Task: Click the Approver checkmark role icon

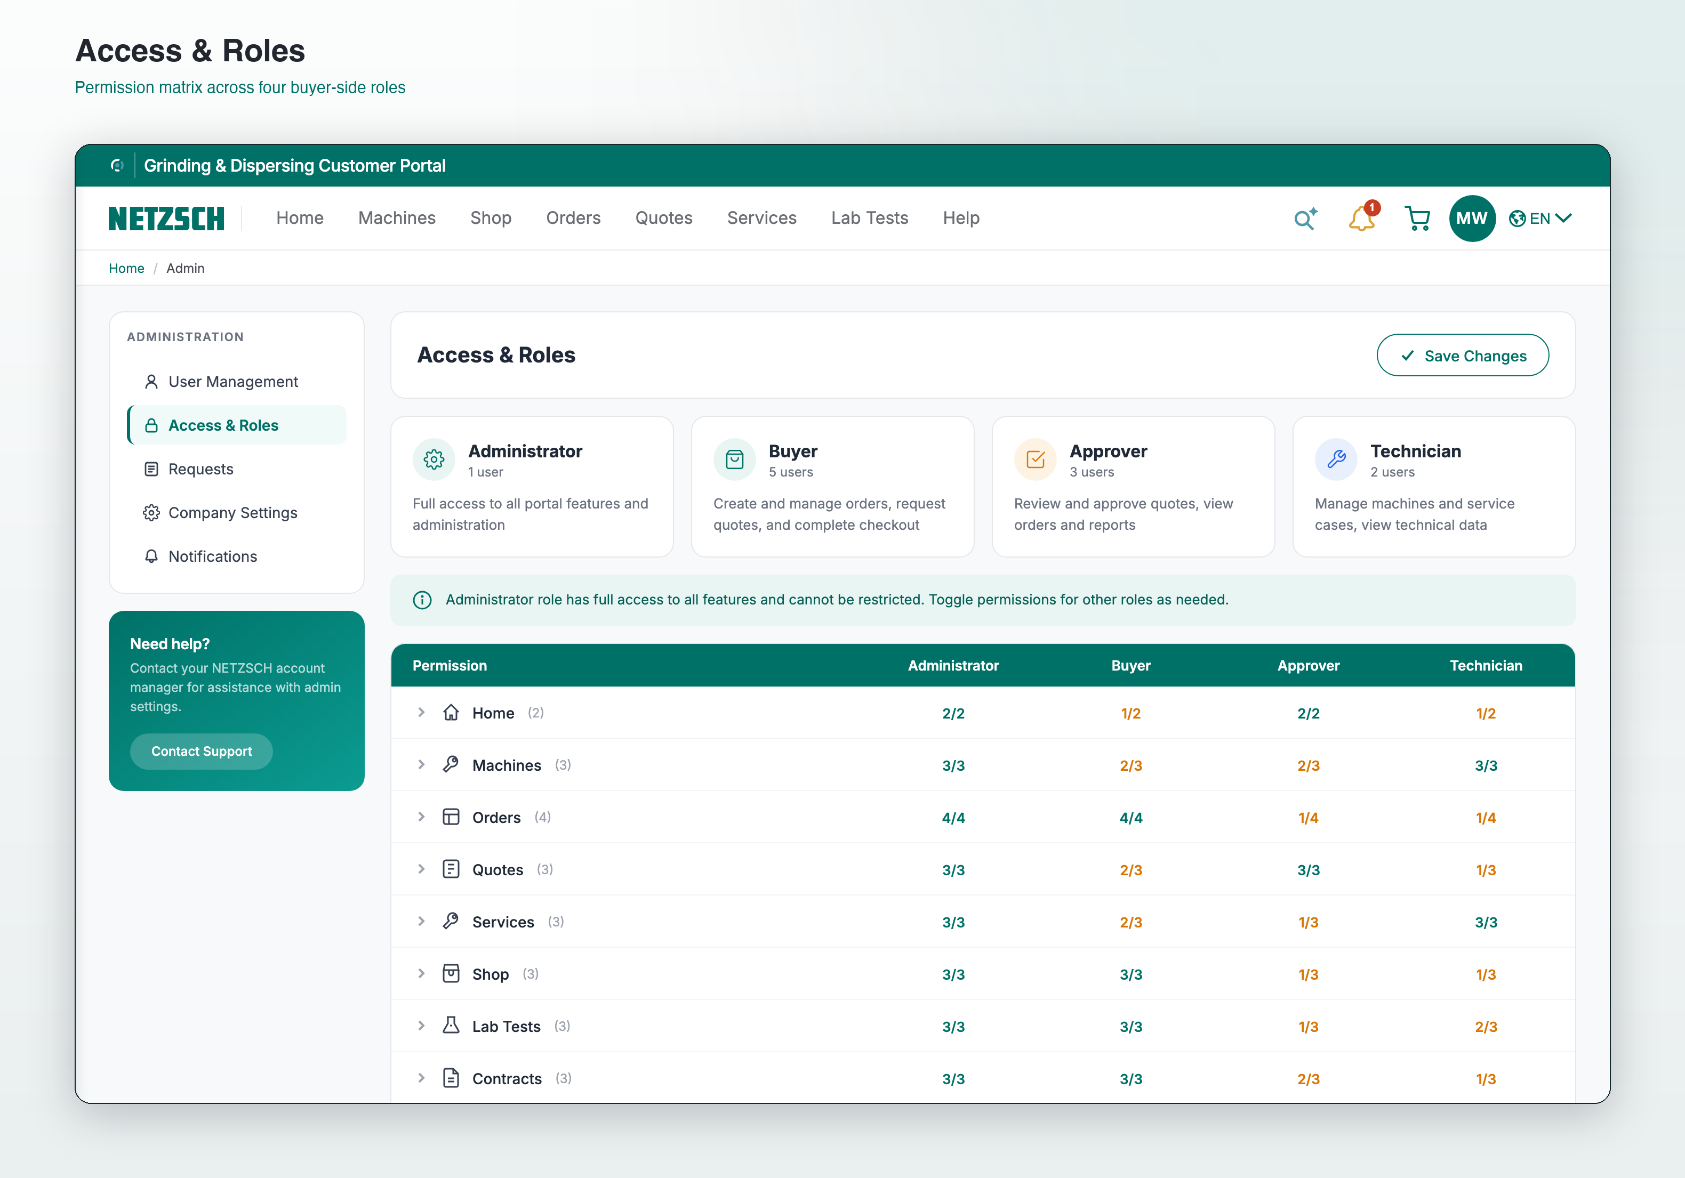Action: tap(1036, 459)
